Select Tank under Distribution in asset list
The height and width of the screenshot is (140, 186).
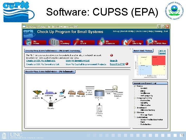tap(143, 122)
